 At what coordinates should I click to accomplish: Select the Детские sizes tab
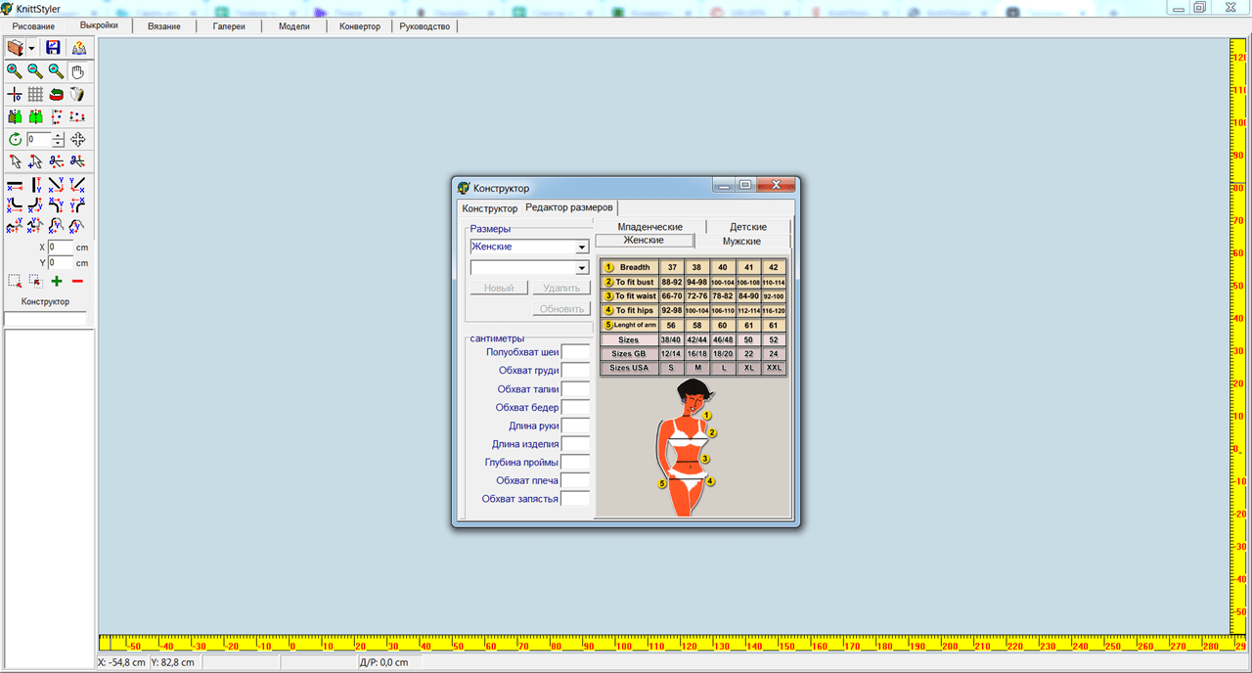(x=748, y=227)
